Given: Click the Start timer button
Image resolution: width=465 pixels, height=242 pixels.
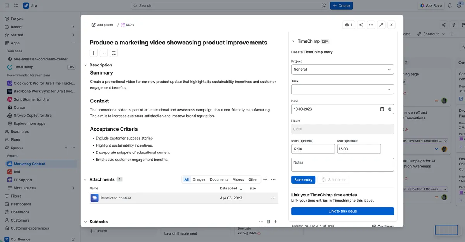Looking at the screenshot, I should tap(333, 180).
